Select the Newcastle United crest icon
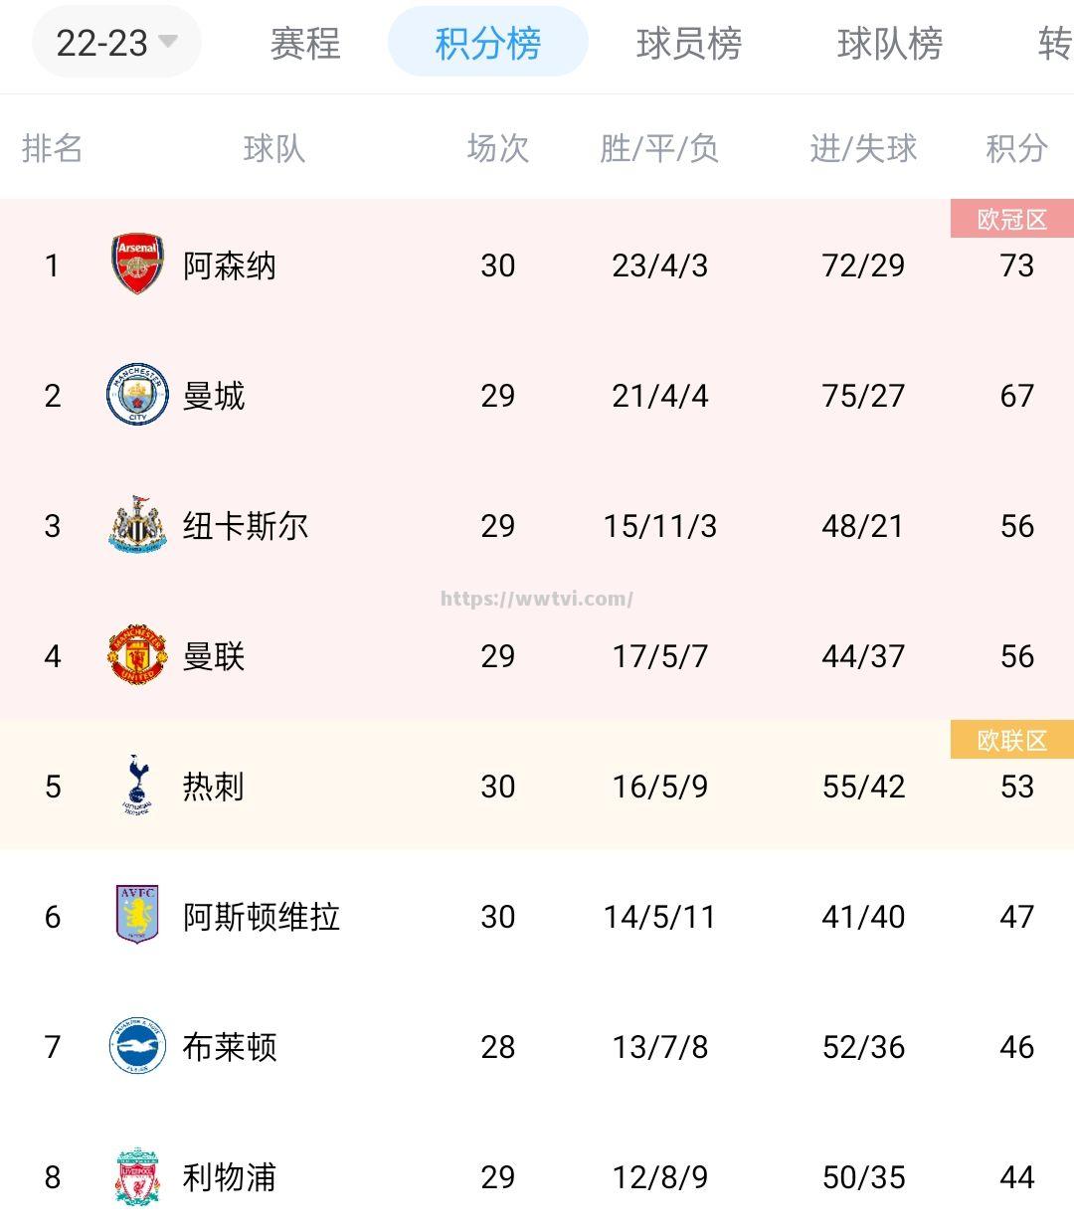Image resolution: width=1074 pixels, height=1231 pixels. [137, 526]
